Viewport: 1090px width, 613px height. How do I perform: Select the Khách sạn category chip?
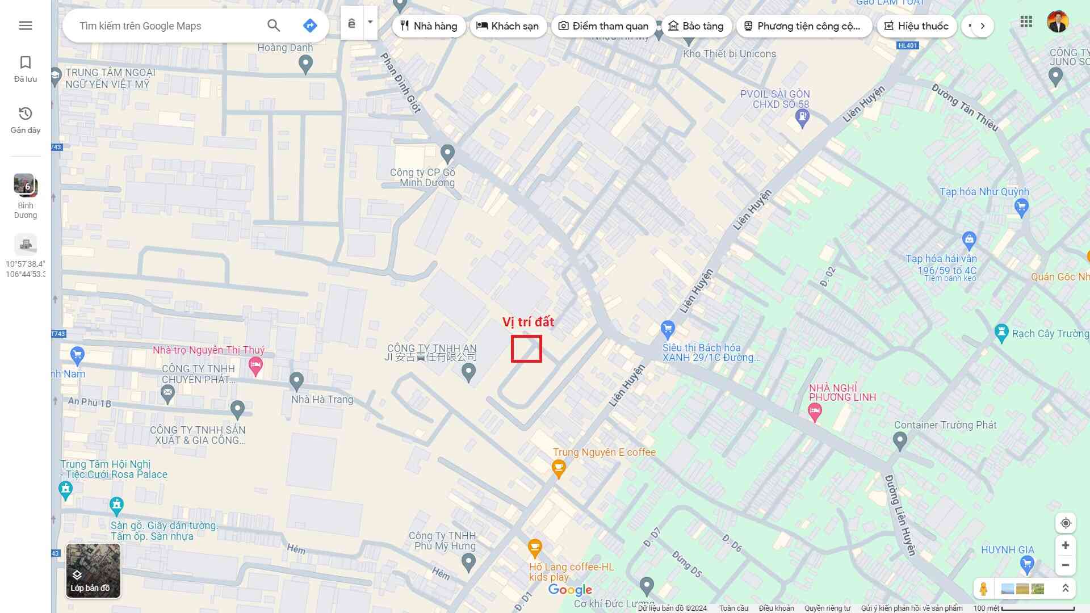(508, 26)
